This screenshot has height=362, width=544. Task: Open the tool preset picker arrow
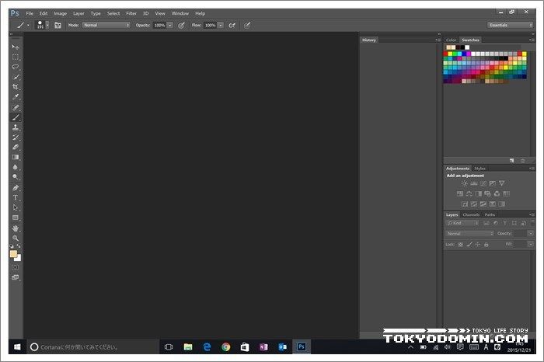28,26
